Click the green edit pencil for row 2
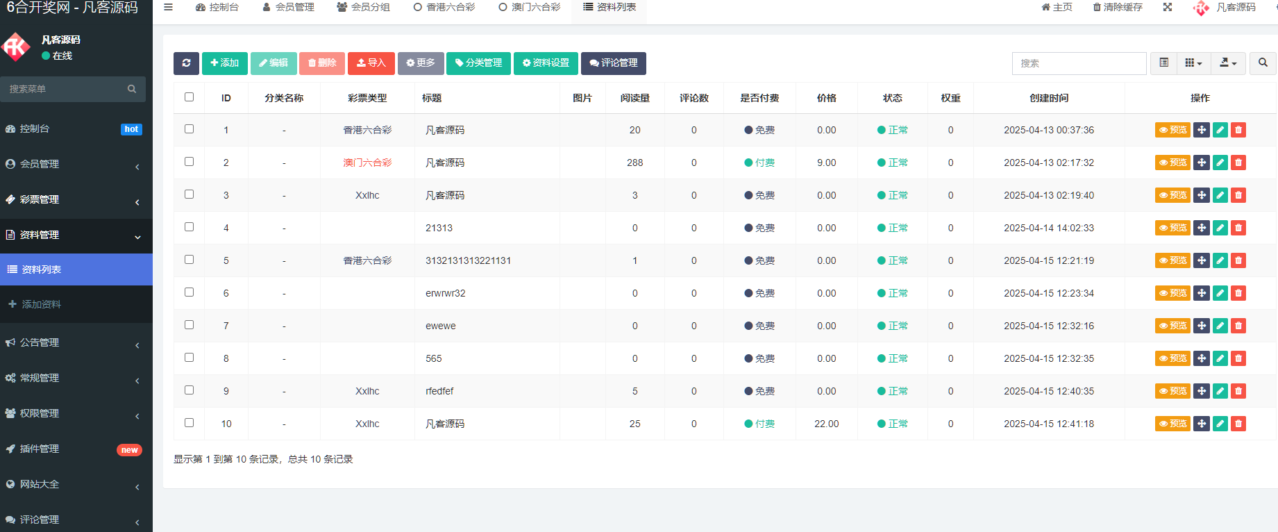1278x532 pixels. pyautogui.click(x=1220, y=163)
